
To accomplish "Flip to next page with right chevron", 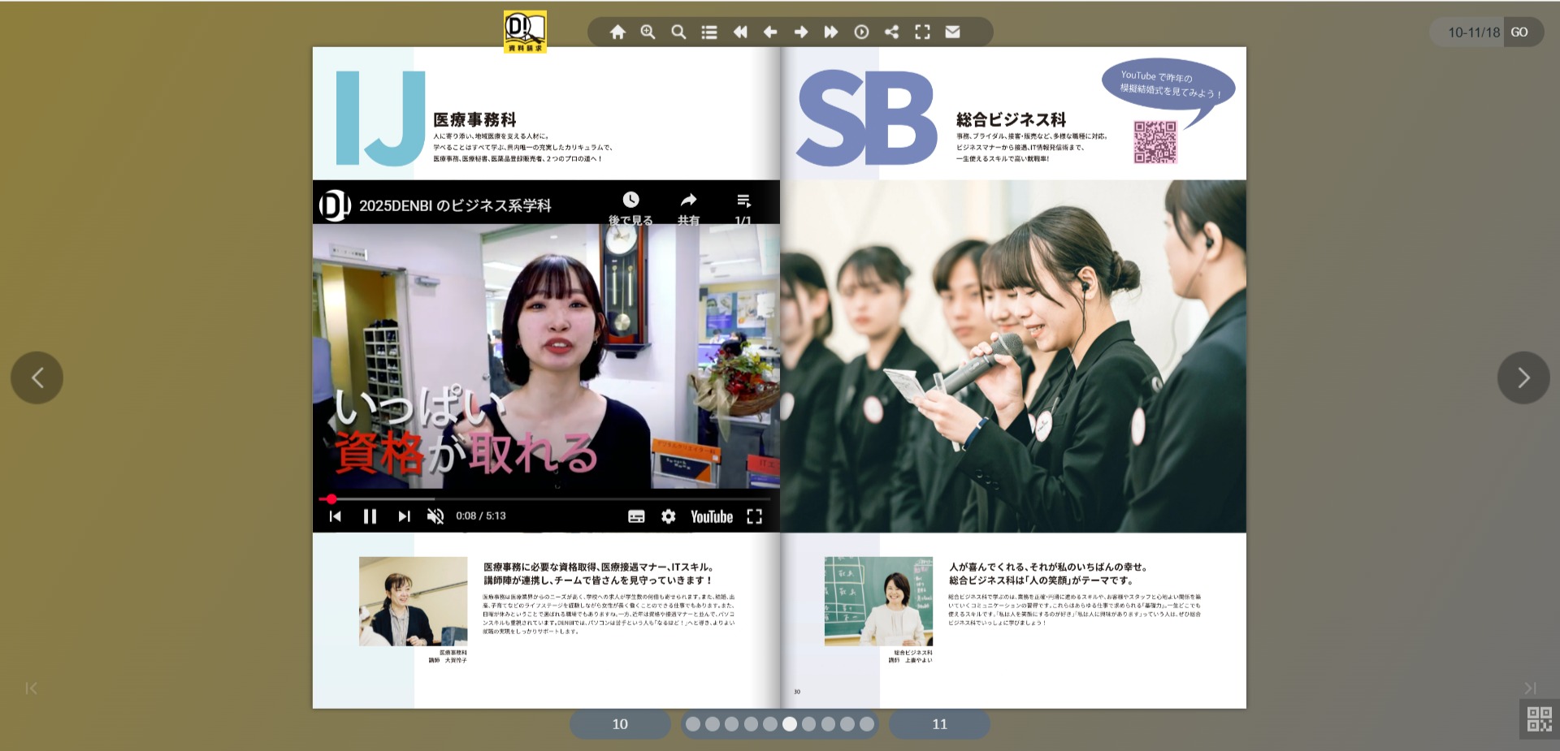I will [1523, 378].
